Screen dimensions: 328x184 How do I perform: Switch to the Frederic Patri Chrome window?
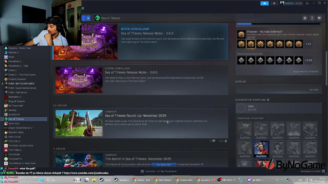tap(184, 180)
